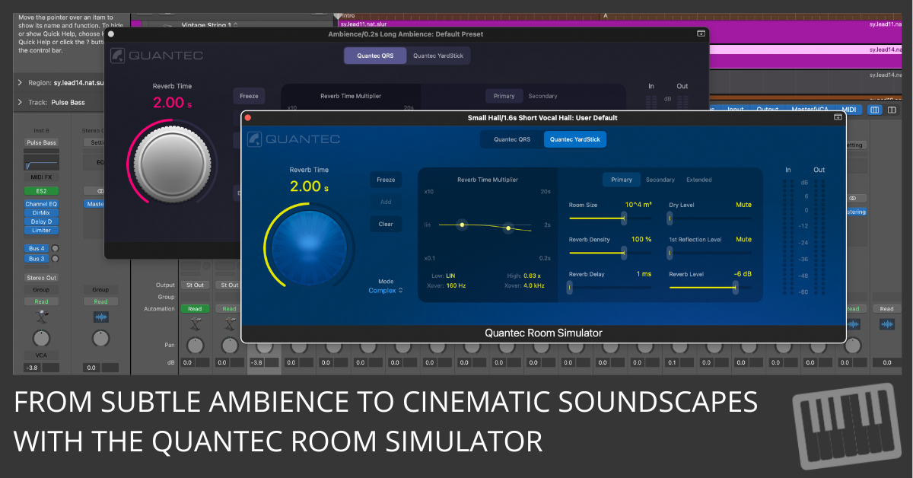
Task: Click the Xover 4.0 kHz value
Action: 533,285
